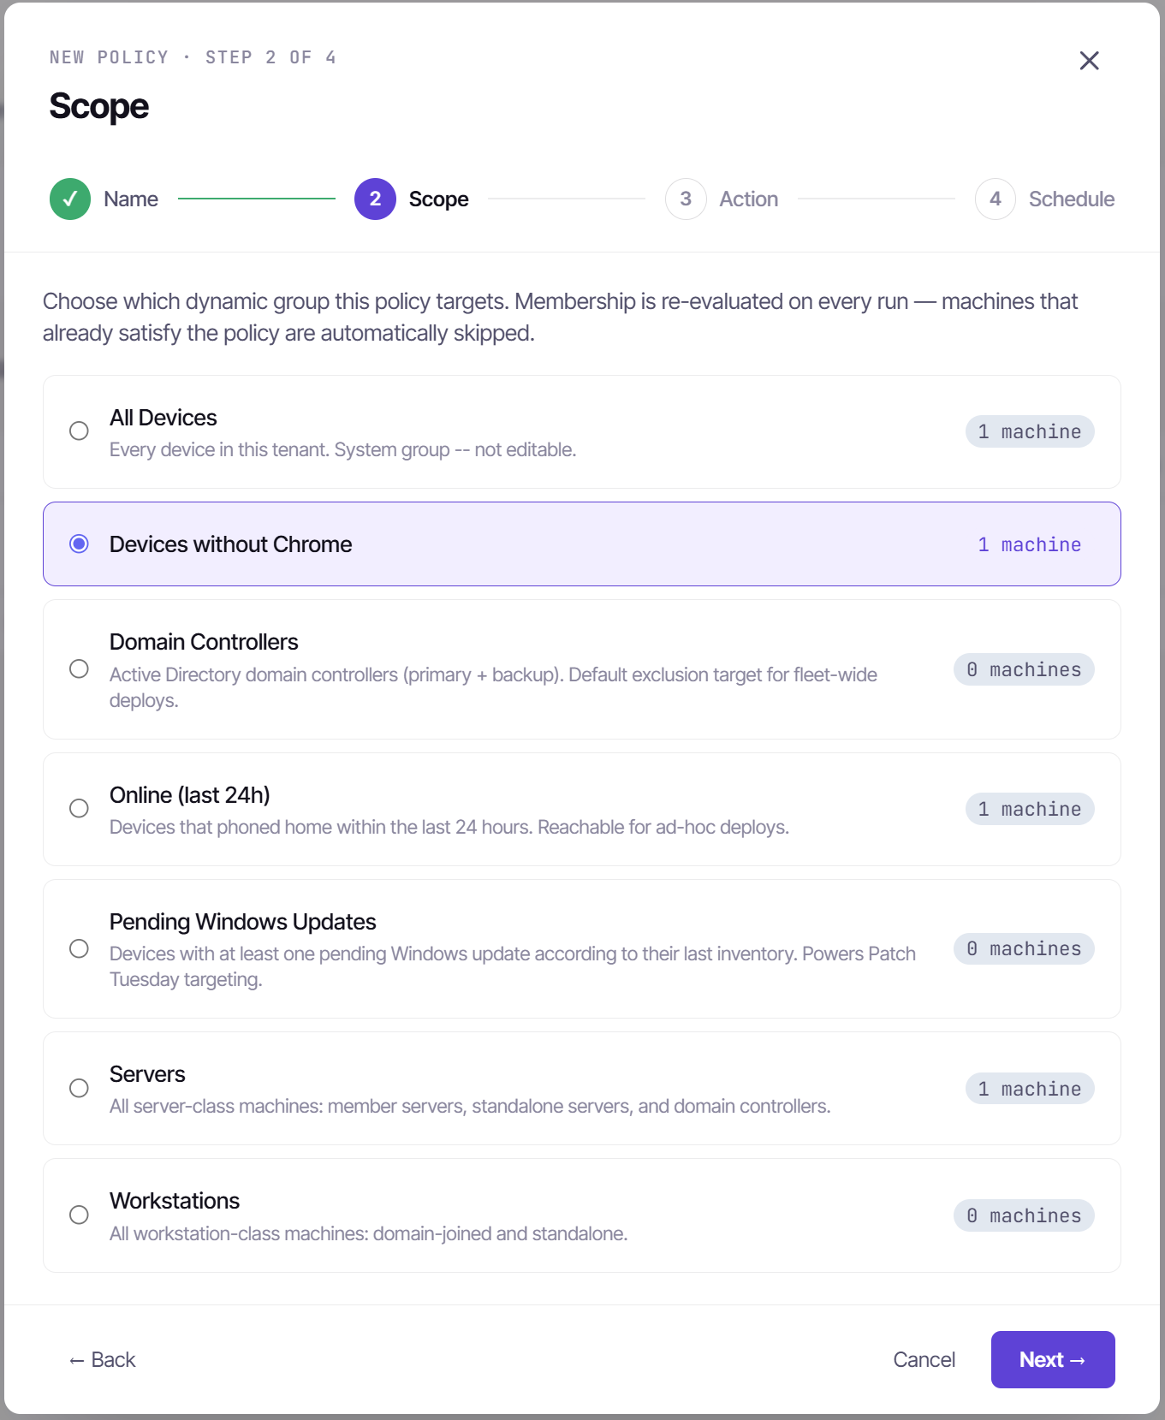Viewport: 1165px width, 1420px height.
Task: Jump to the Schedule step label
Action: [x=1072, y=199]
